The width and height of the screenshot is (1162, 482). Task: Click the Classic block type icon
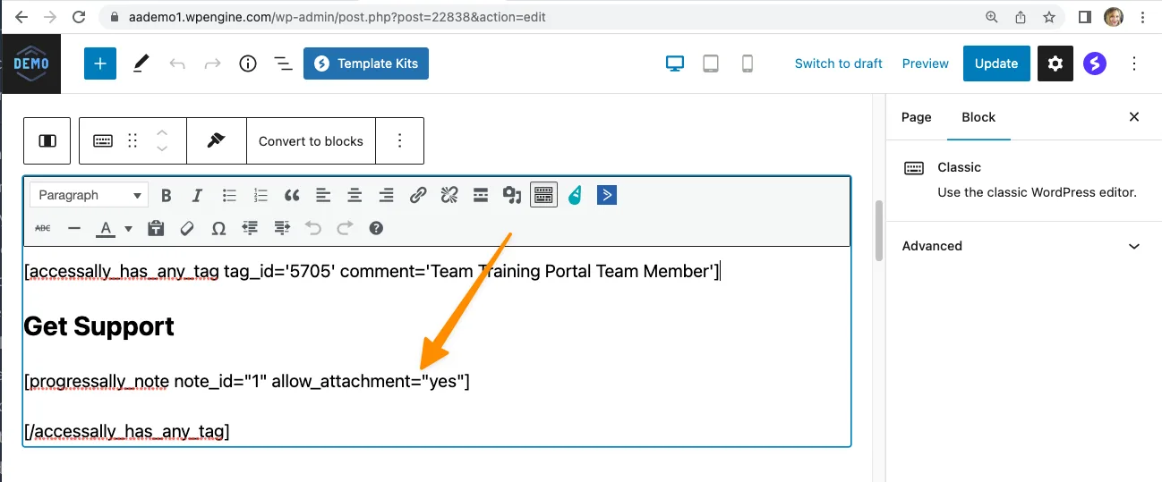103,140
